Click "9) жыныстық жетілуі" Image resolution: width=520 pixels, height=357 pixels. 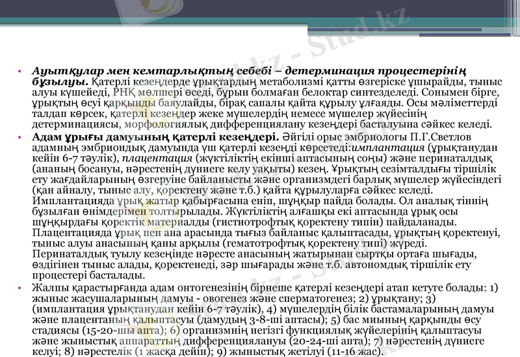272,352
